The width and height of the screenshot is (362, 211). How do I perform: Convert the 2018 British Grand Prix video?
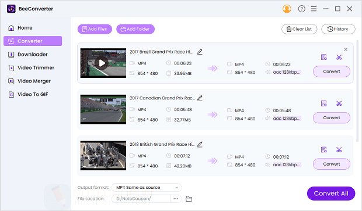point(332,164)
